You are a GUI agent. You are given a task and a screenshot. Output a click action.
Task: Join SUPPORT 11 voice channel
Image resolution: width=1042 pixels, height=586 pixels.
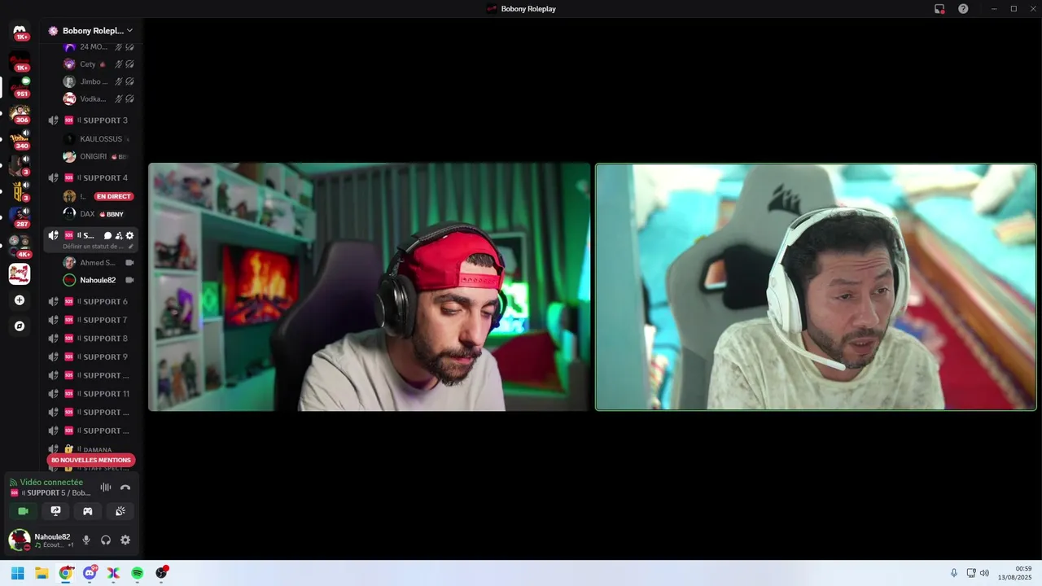pyautogui.click(x=90, y=394)
